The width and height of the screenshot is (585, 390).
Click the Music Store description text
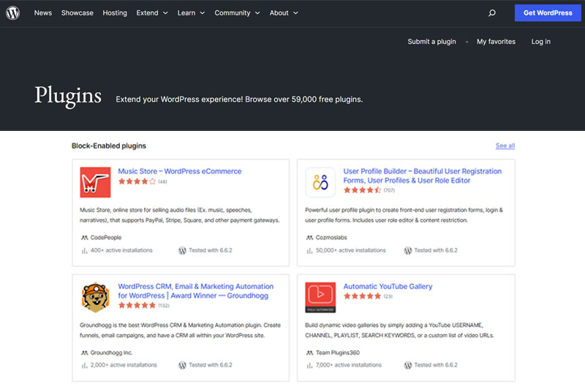[x=180, y=215]
